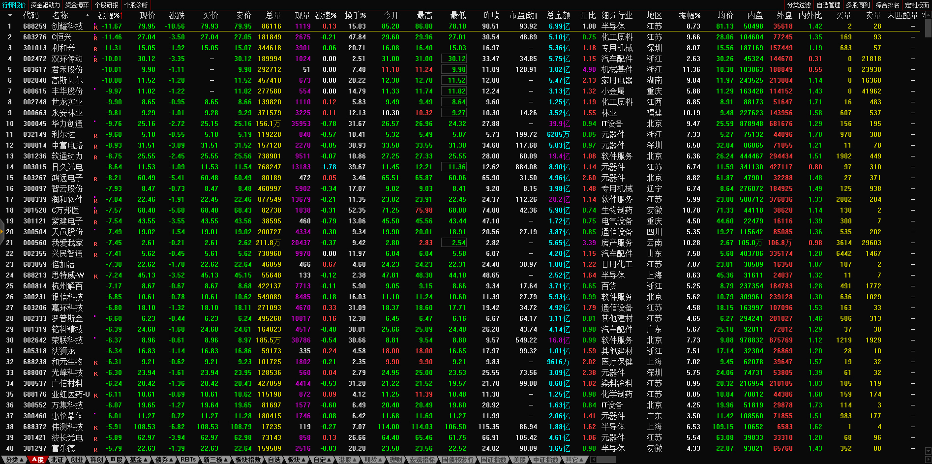Image resolution: width=932 pixels, height=464 pixels.
Task: Expand the 板块 tab dropdown
Action: (296, 460)
